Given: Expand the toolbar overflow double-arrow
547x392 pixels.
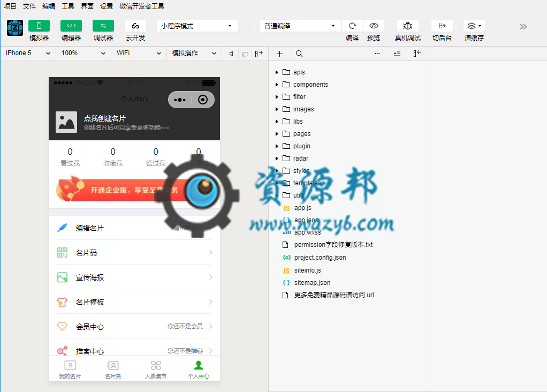Looking at the screenshot, I should pyautogui.click(x=523, y=27).
